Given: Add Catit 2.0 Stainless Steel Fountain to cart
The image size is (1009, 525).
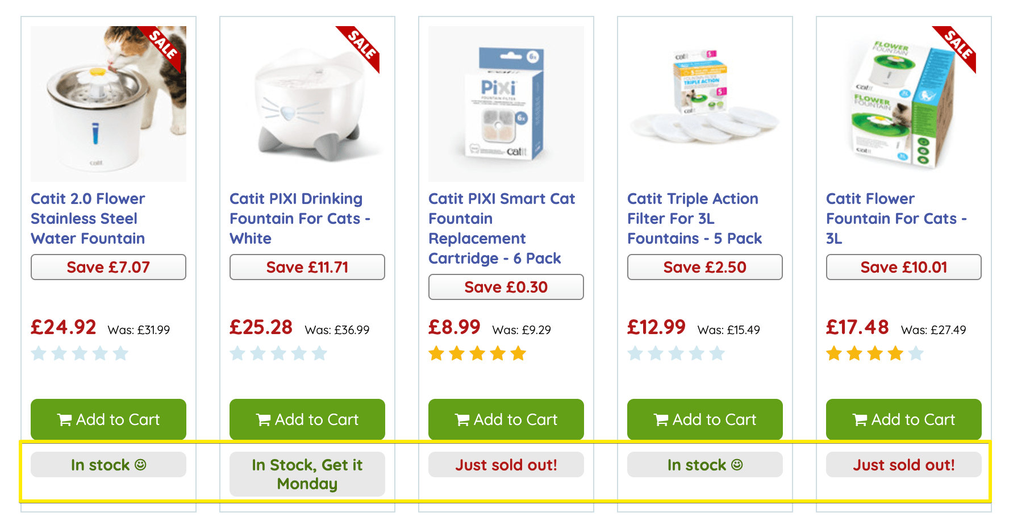Looking at the screenshot, I should pyautogui.click(x=109, y=419).
